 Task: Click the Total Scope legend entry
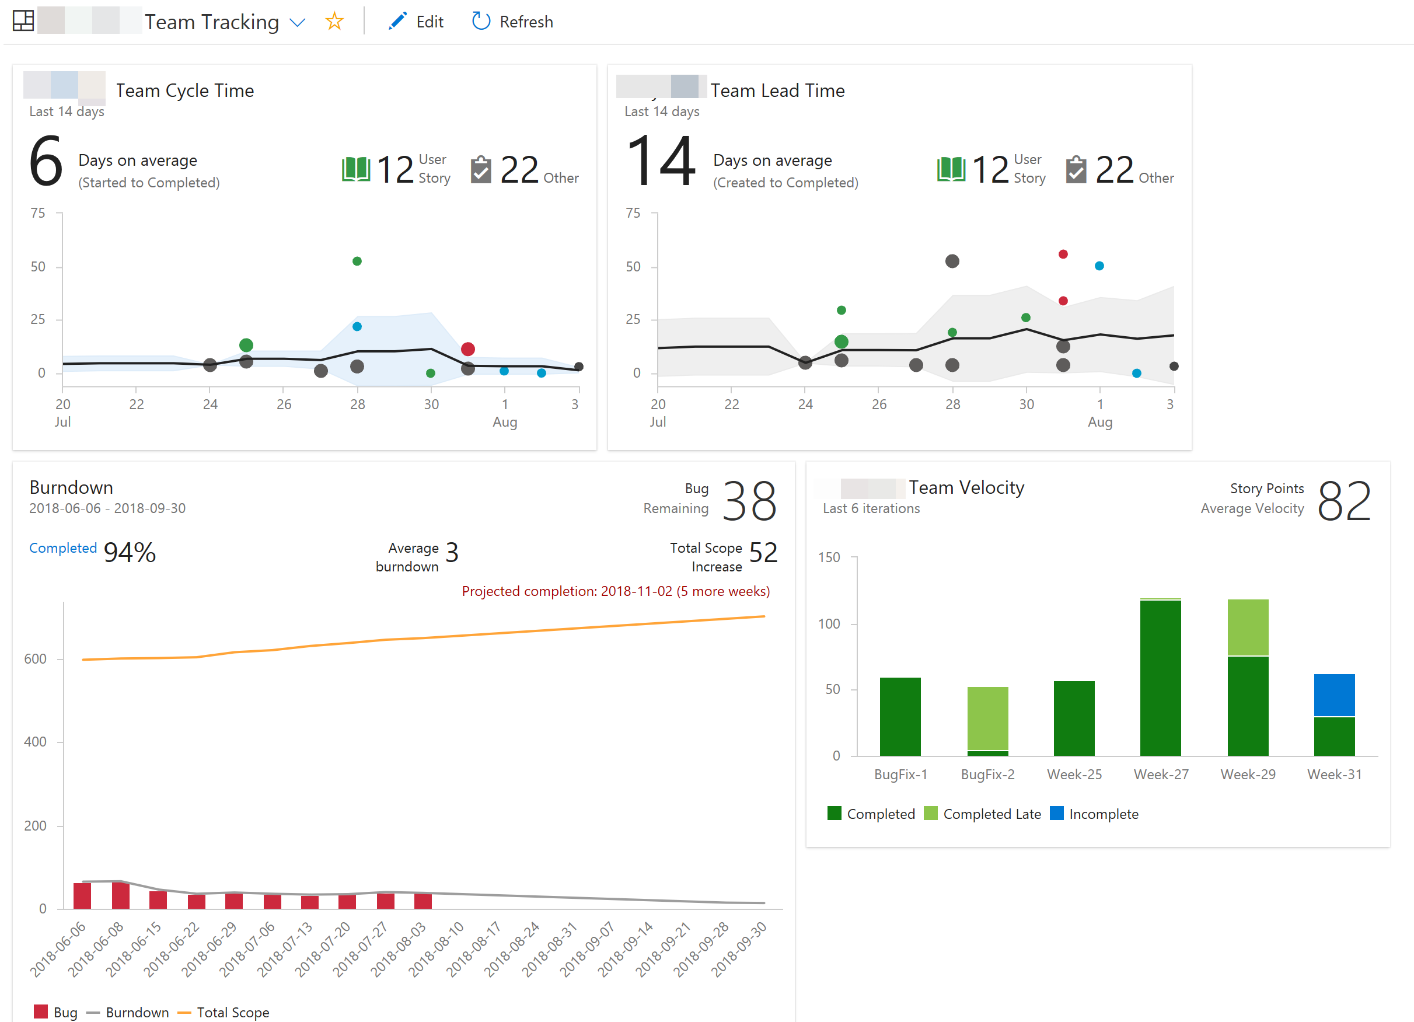[x=232, y=1012]
